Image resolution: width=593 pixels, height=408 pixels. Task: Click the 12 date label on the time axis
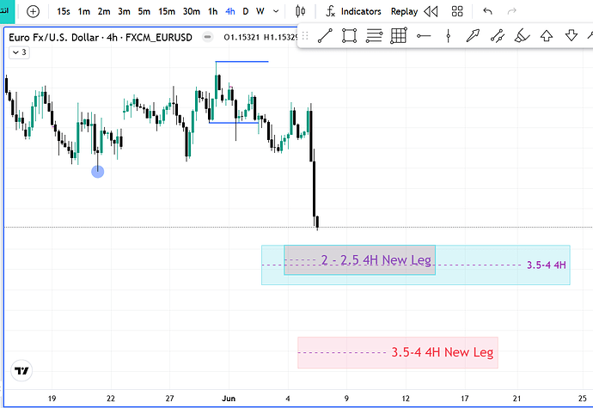point(406,399)
